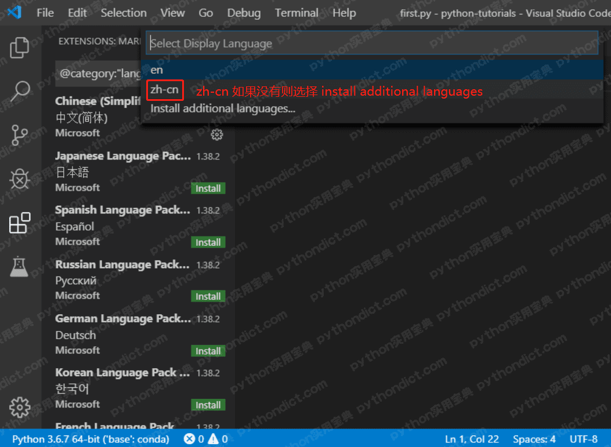This screenshot has height=447, width=611.
Task: Open the Manage gear in activity bar
Action: [x=20, y=408]
